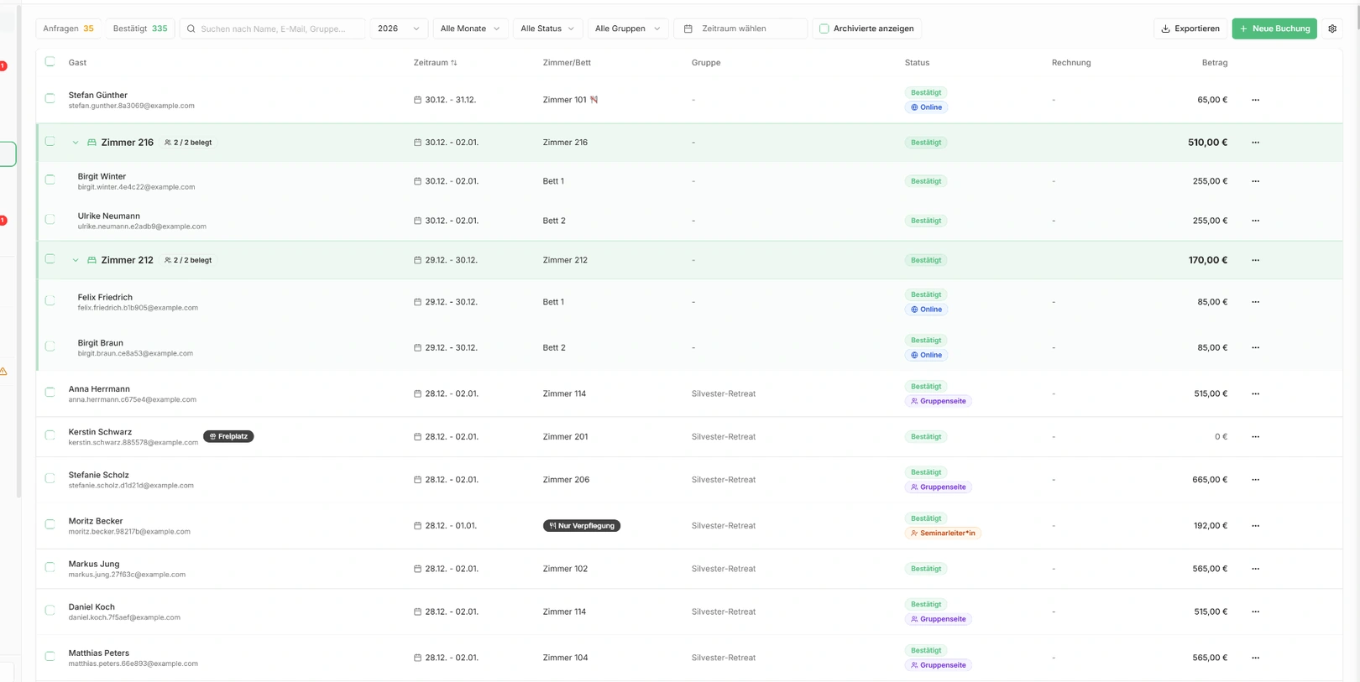
Task: Open three-dot menu for Zimmer 216 group row
Action: [x=1256, y=143]
